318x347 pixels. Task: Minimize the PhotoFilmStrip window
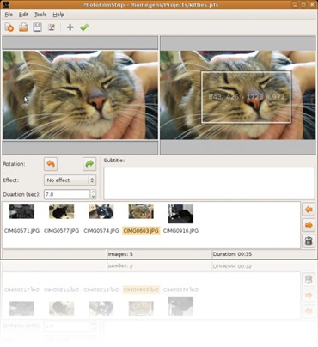pyautogui.click(x=295, y=5)
